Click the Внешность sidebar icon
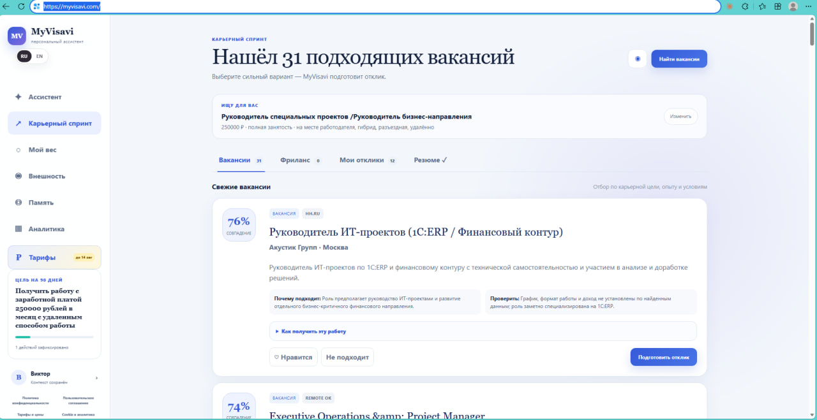This screenshot has height=420, width=817. coord(19,176)
